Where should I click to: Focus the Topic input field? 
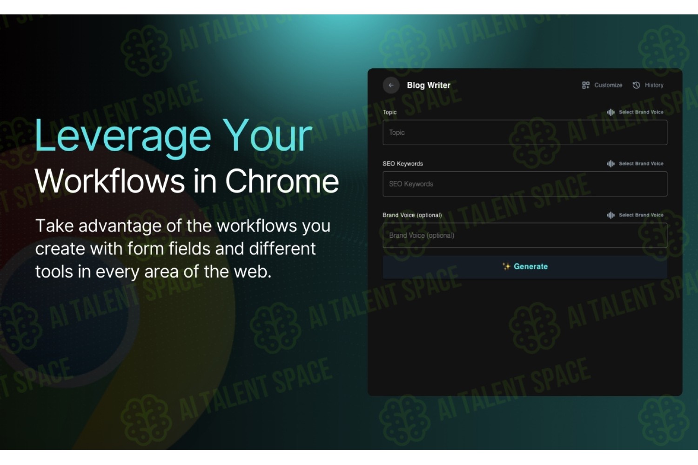tap(525, 133)
